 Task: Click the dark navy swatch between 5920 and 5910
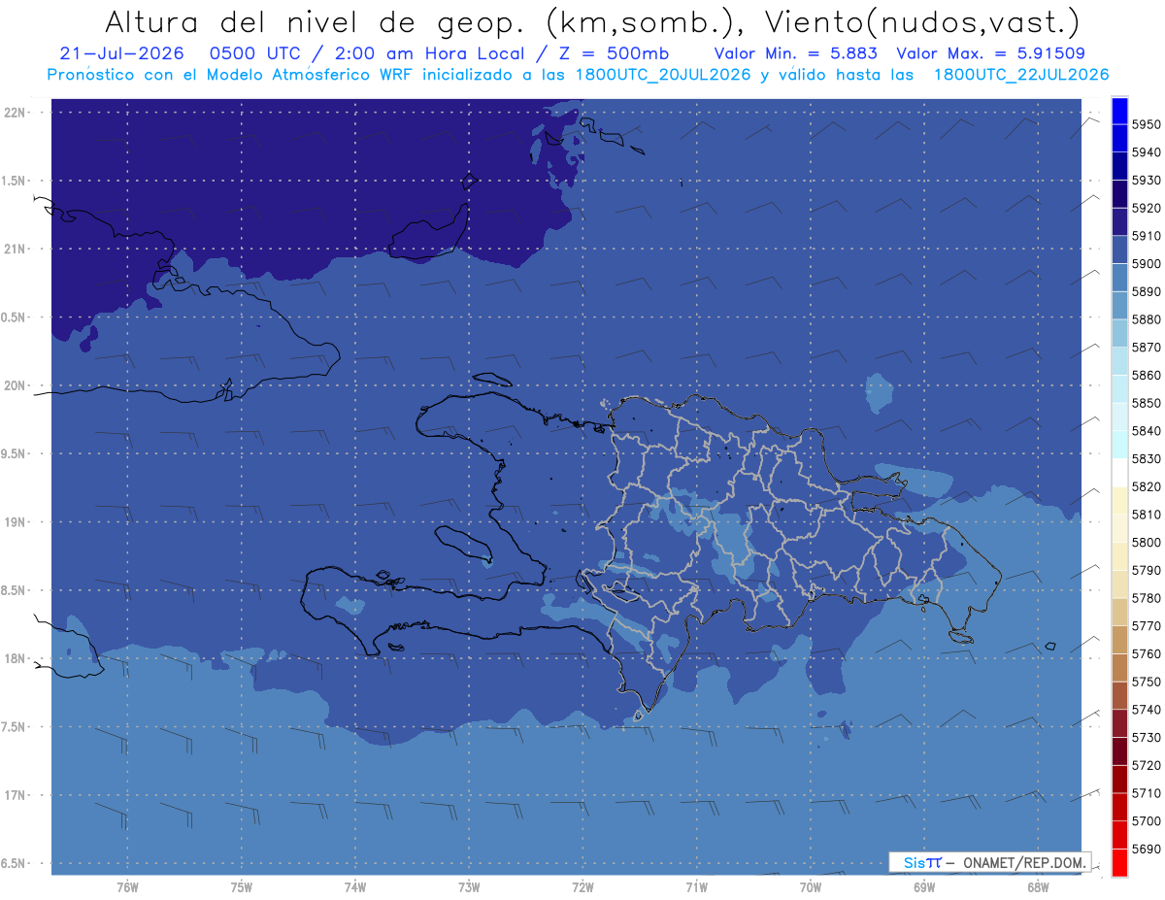click(x=1119, y=221)
